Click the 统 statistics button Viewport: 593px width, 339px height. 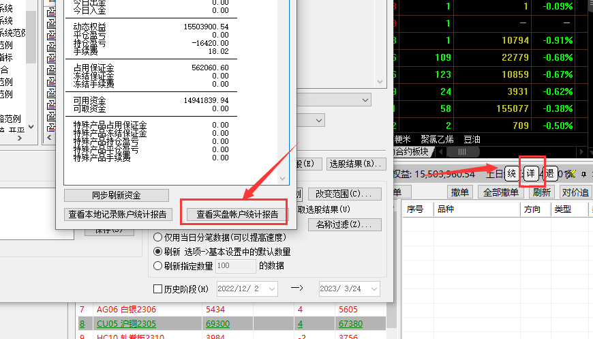pos(512,173)
